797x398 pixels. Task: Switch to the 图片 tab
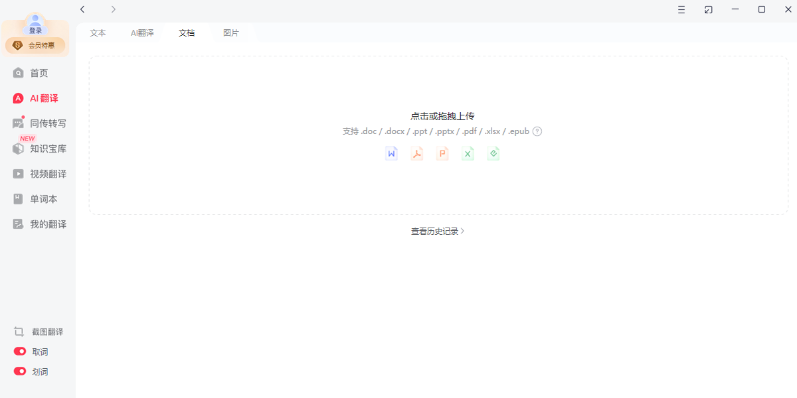tap(230, 31)
